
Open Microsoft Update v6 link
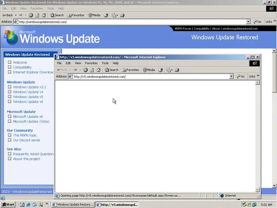point(28,116)
